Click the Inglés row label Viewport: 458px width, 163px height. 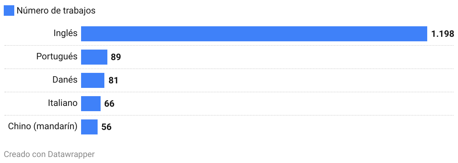[65, 33]
